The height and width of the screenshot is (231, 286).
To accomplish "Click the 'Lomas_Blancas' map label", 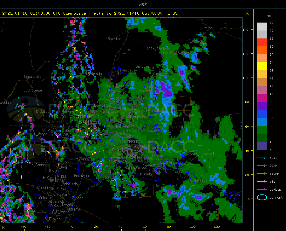I will click(200, 154).
